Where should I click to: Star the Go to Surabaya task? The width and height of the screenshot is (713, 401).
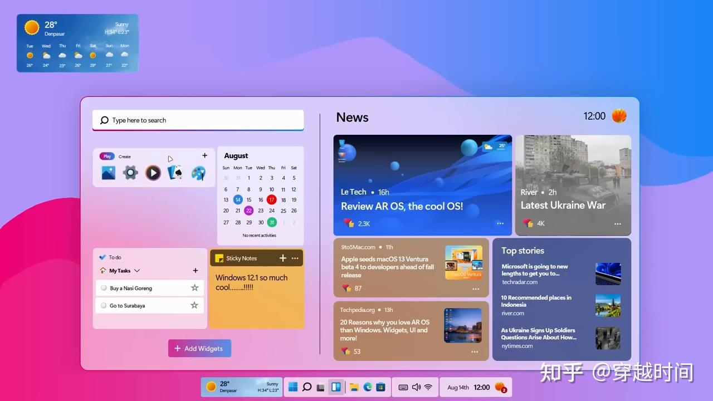tap(194, 305)
